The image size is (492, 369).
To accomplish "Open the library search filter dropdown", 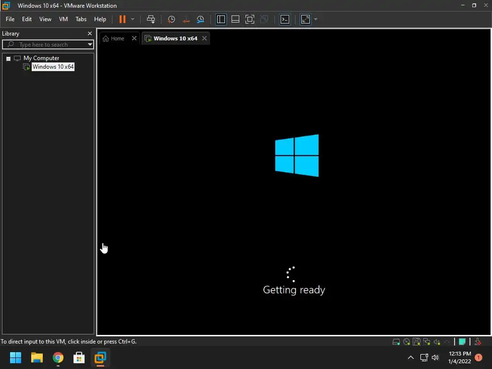I will click(x=90, y=45).
